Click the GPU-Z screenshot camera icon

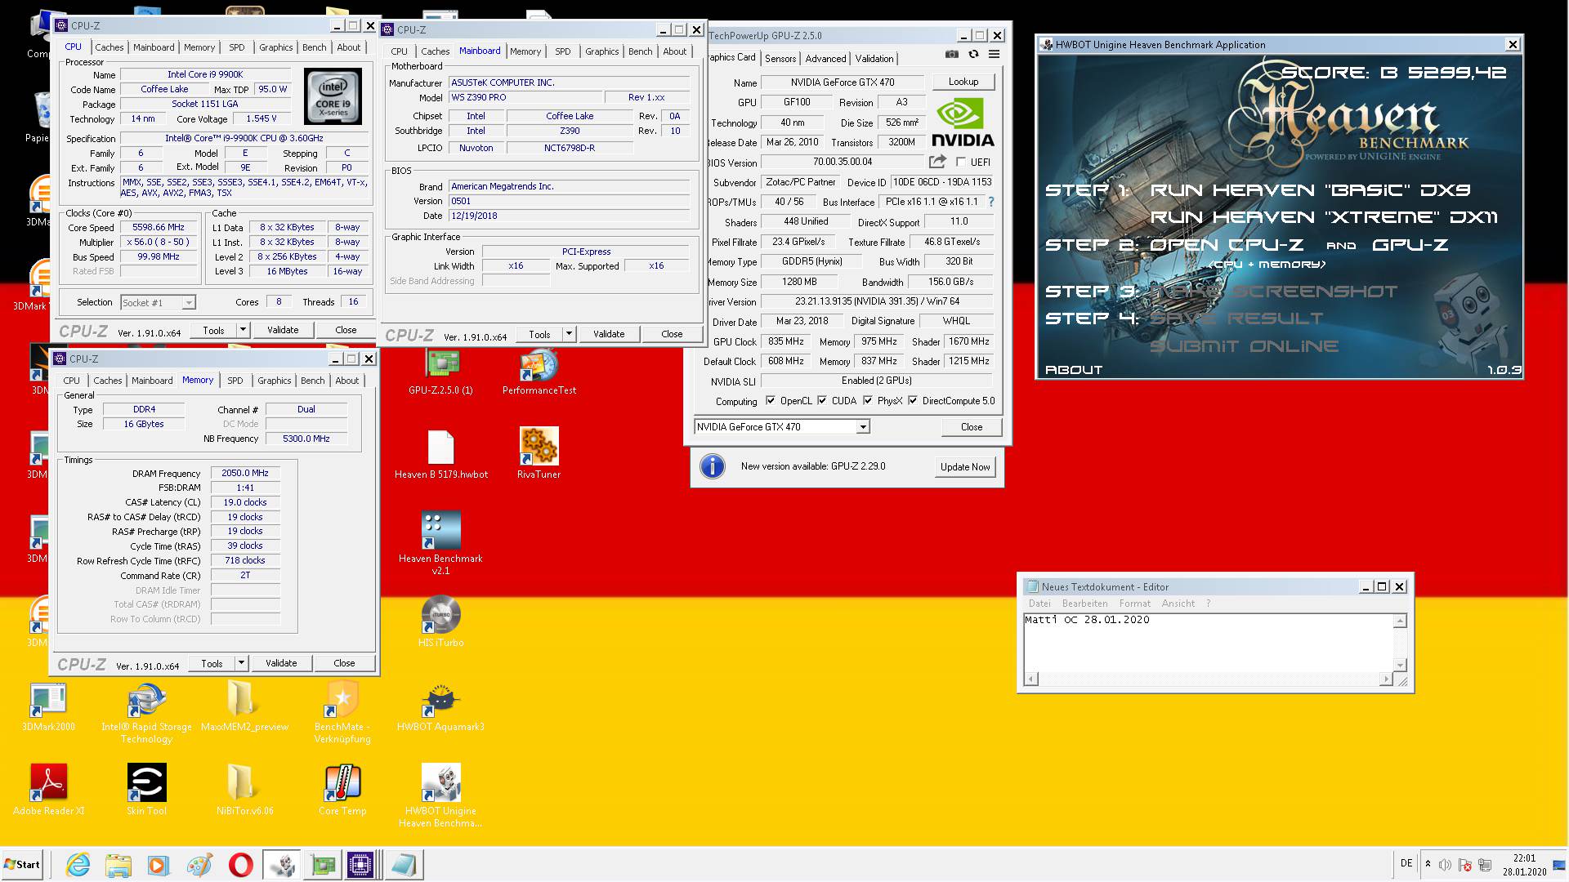[x=952, y=54]
